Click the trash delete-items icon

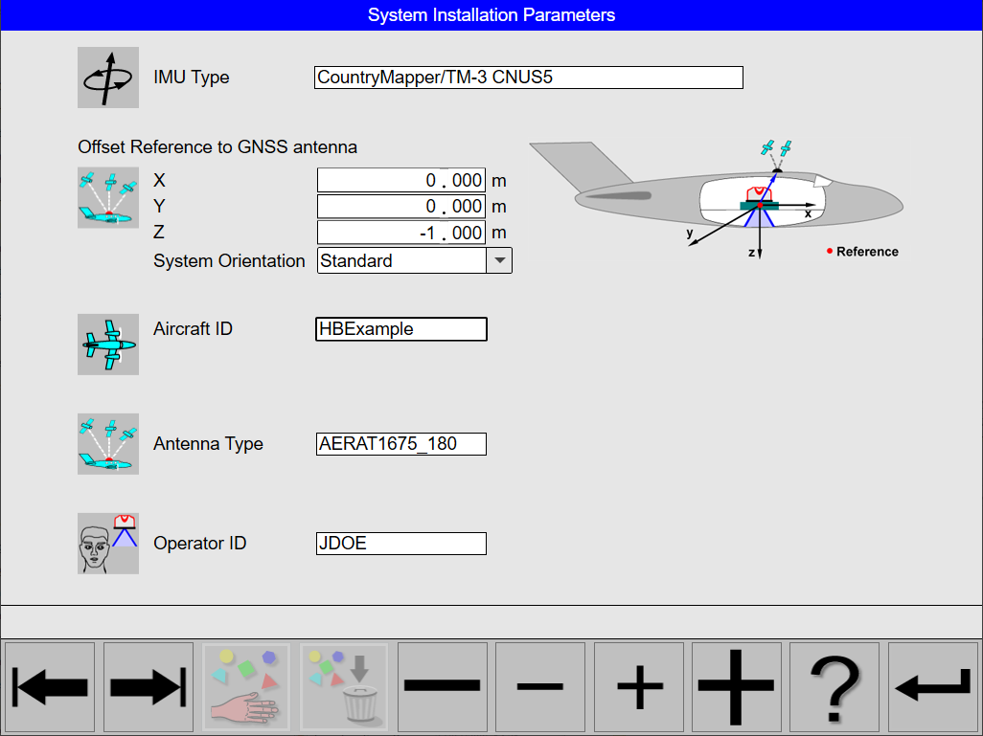pyautogui.click(x=344, y=686)
